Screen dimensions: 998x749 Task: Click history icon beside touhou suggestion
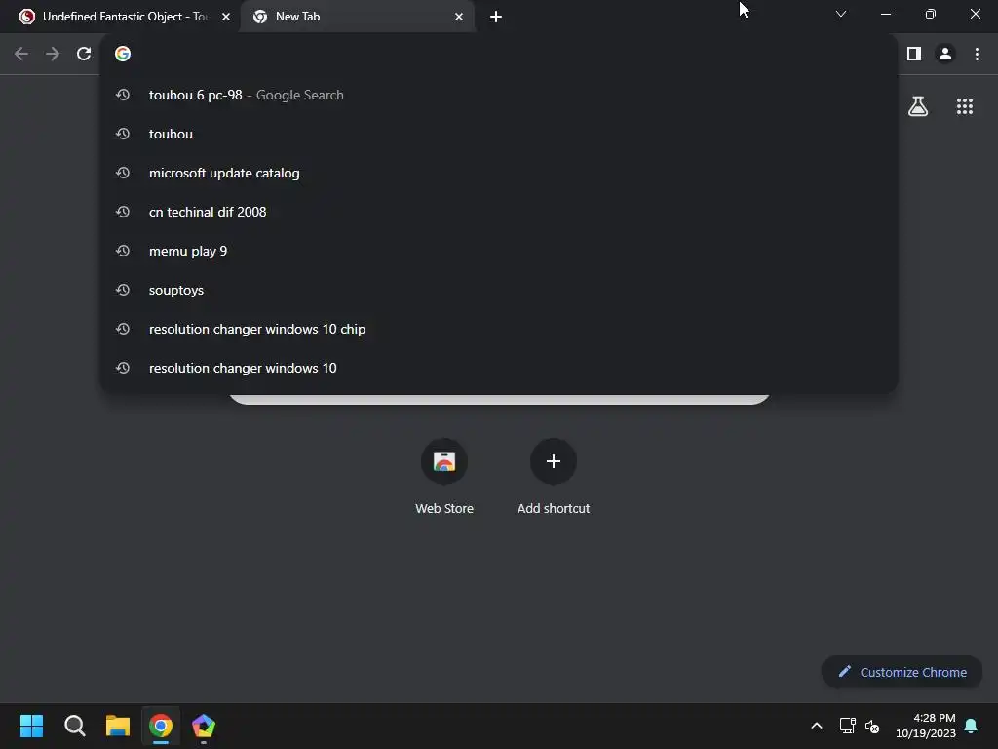pos(123,134)
